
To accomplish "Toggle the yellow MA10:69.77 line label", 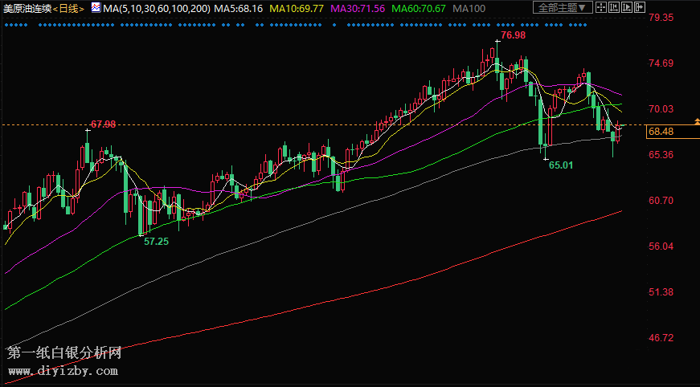I will [x=296, y=8].
